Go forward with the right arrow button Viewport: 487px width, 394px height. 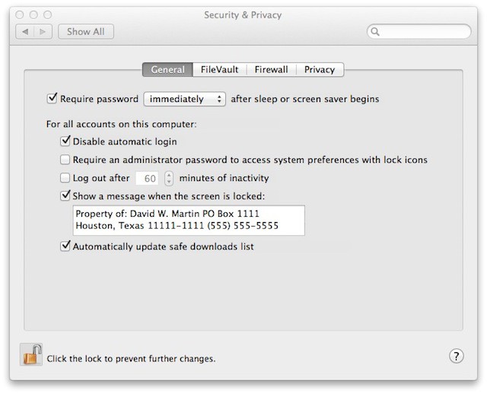click(x=43, y=32)
